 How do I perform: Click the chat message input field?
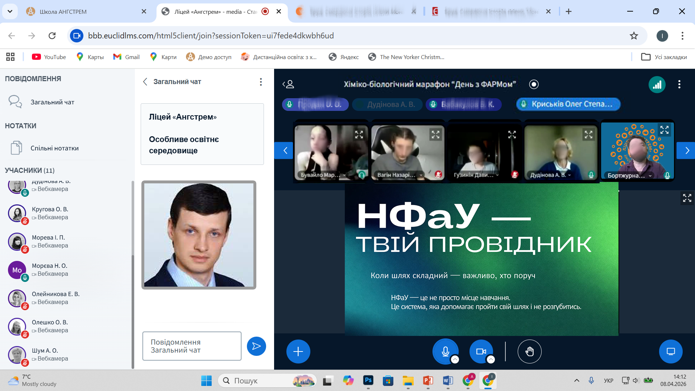pyautogui.click(x=192, y=346)
